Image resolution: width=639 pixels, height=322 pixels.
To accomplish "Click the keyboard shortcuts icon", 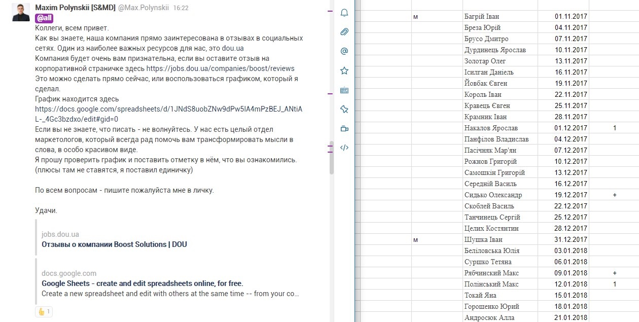I will [344, 90].
